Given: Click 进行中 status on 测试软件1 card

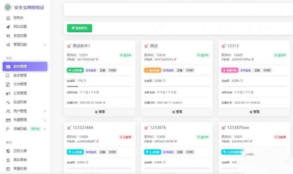Looking at the screenshot, I should (x=126, y=55).
